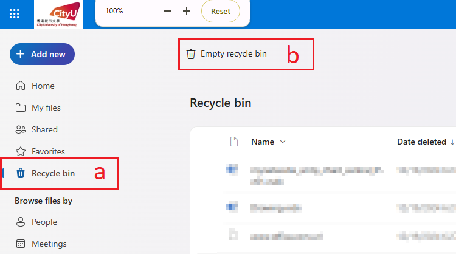Viewport: 456px width, 254px height.
Task: Click the CityU logo
Action: pos(67,14)
